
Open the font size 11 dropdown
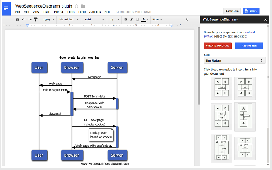pyautogui.click(x=115, y=19)
